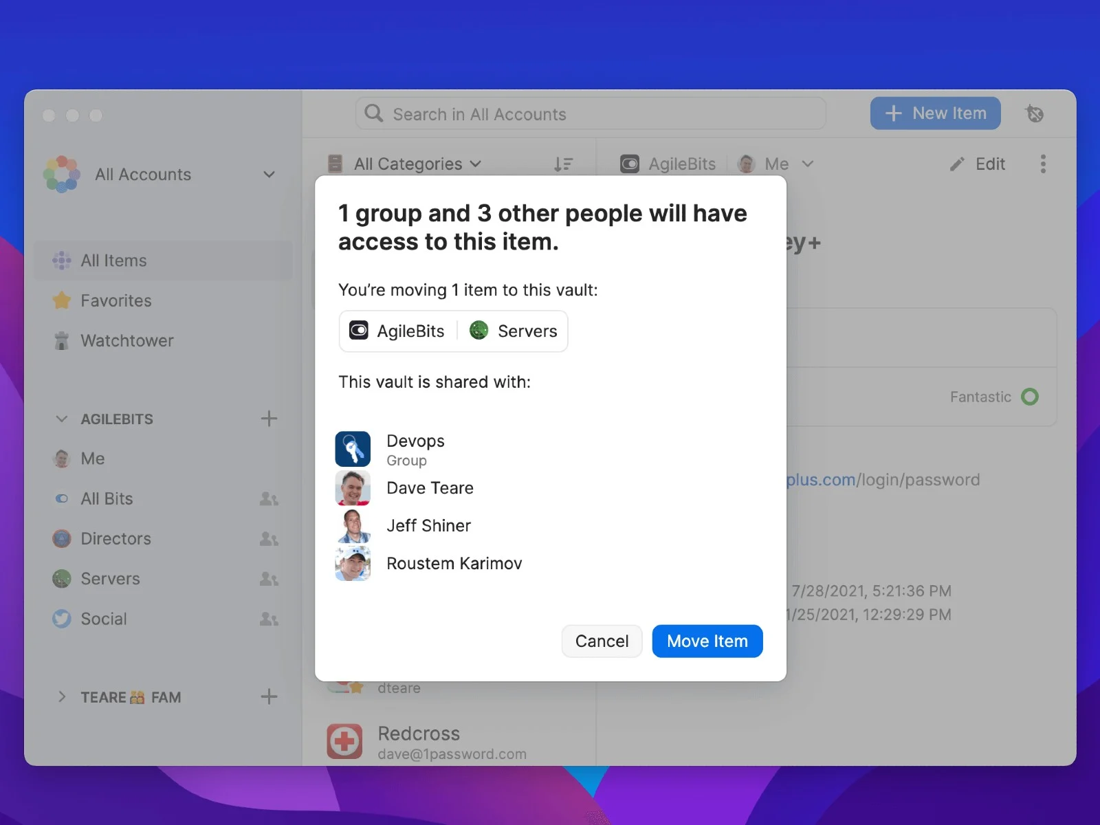Screen dimensions: 1100x825
Task: Click Dave Teare's avatar in dialog
Action: coord(353,488)
